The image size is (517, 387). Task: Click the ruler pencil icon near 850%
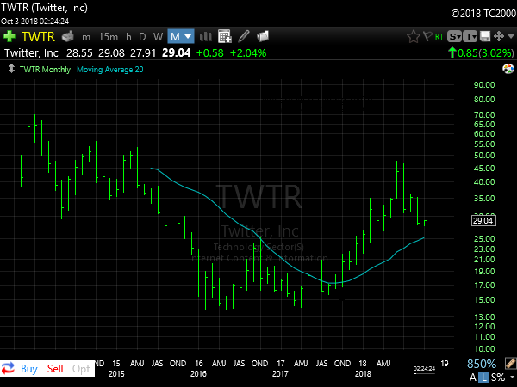[x=510, y=363]
